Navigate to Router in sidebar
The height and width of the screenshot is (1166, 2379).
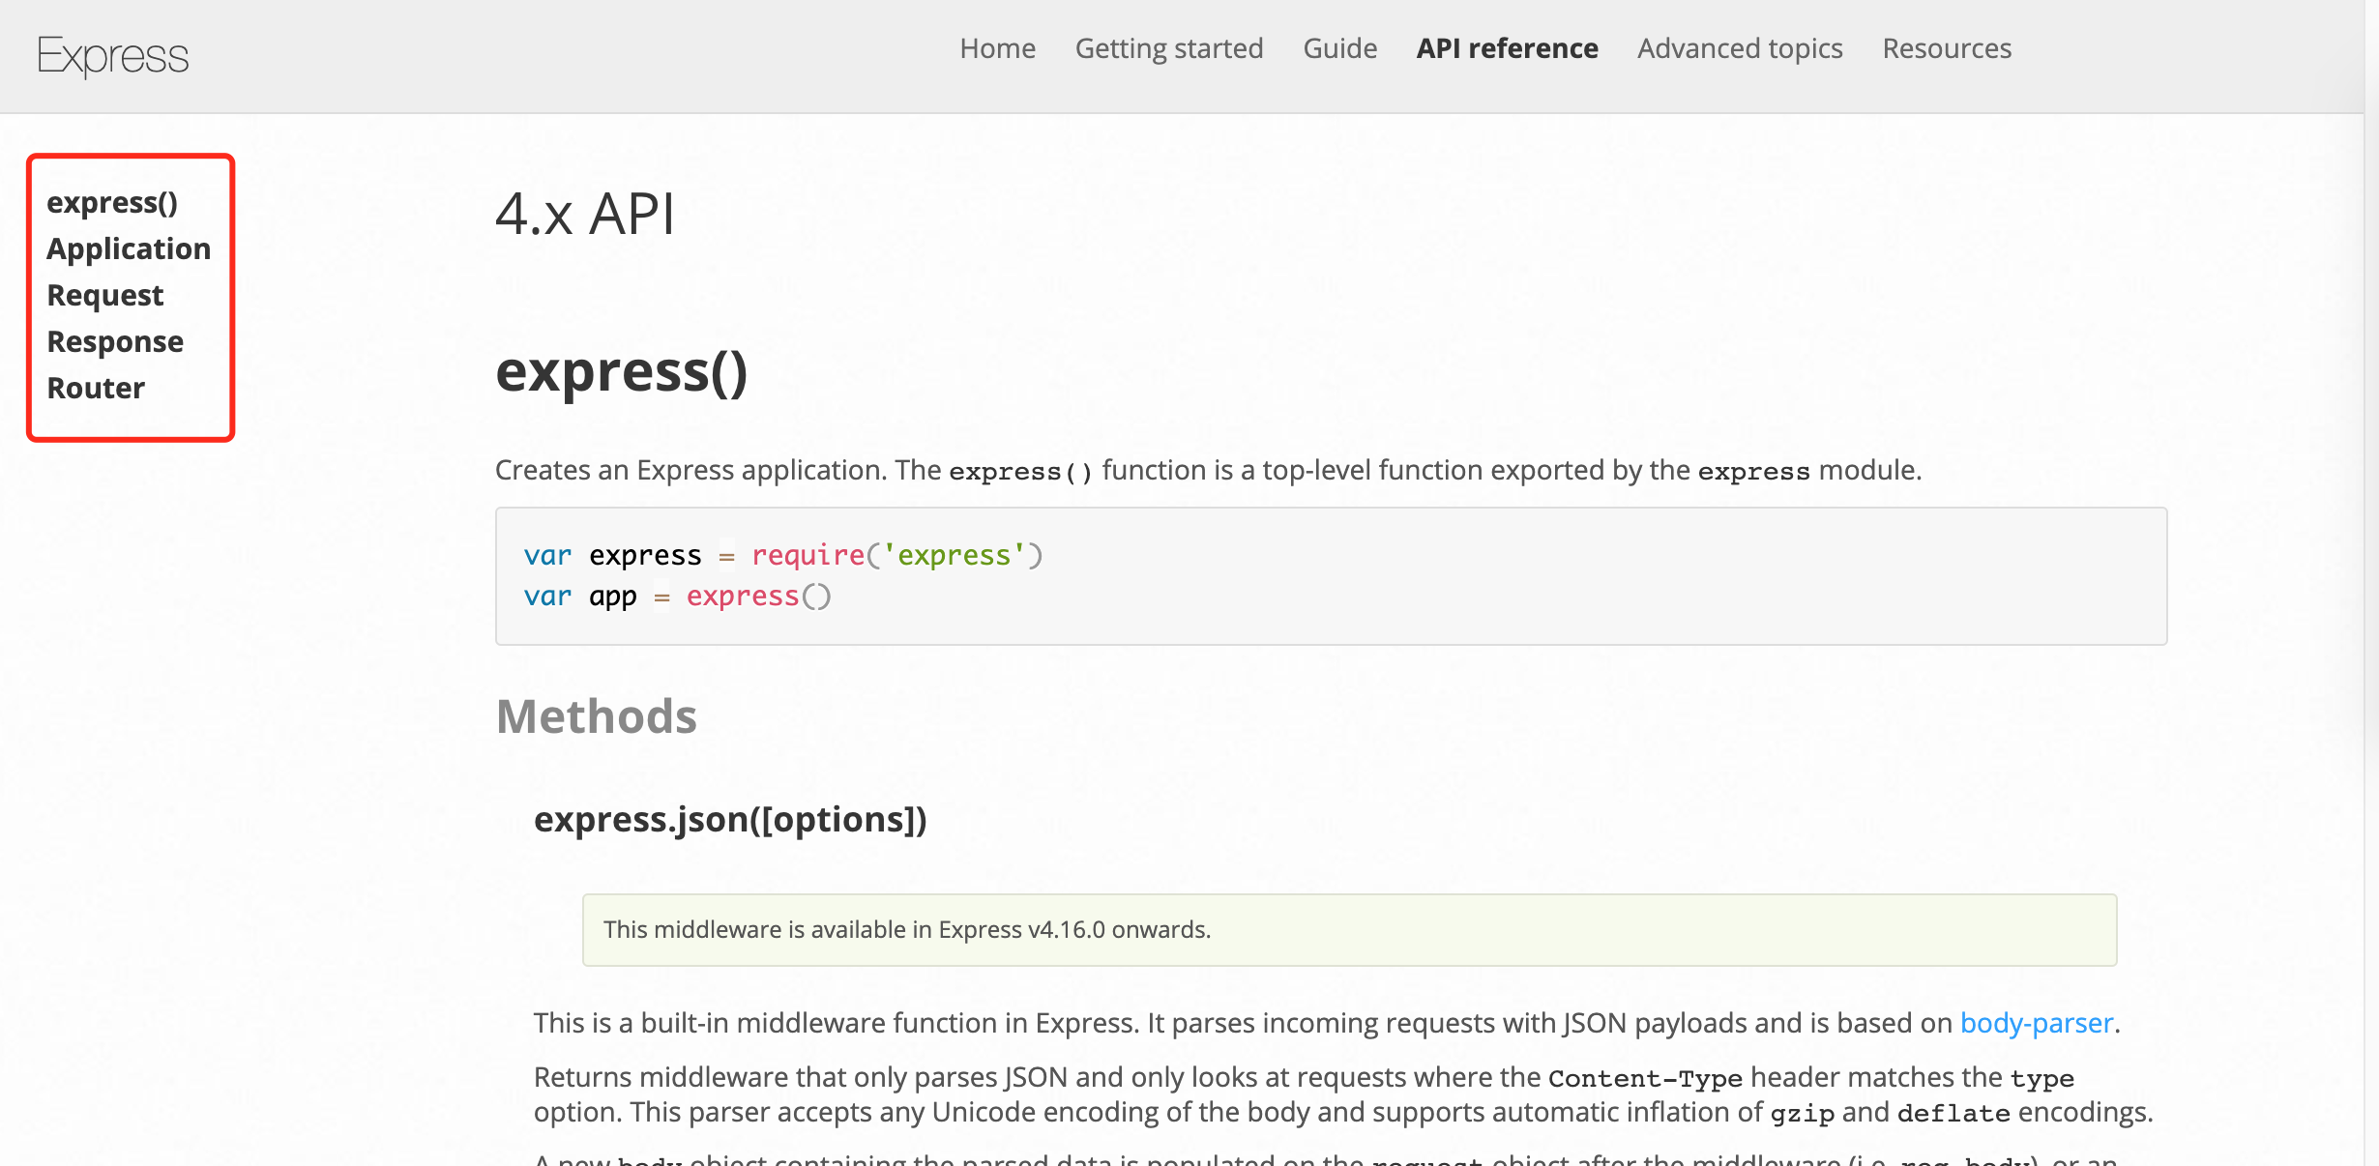[96, 388]
